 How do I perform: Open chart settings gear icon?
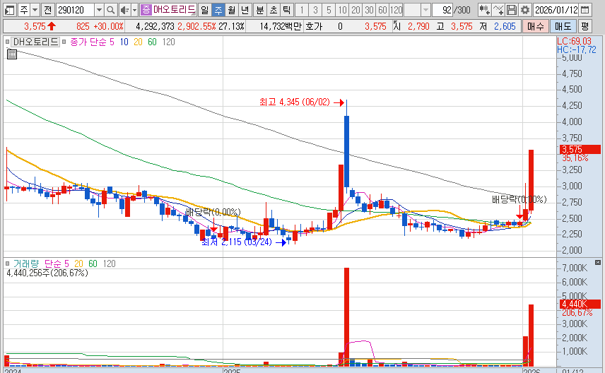(524, 10)
